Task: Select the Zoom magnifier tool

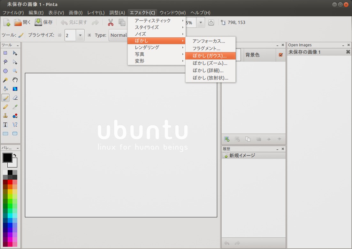Action: pyautogui.click(x=15, y=71)
